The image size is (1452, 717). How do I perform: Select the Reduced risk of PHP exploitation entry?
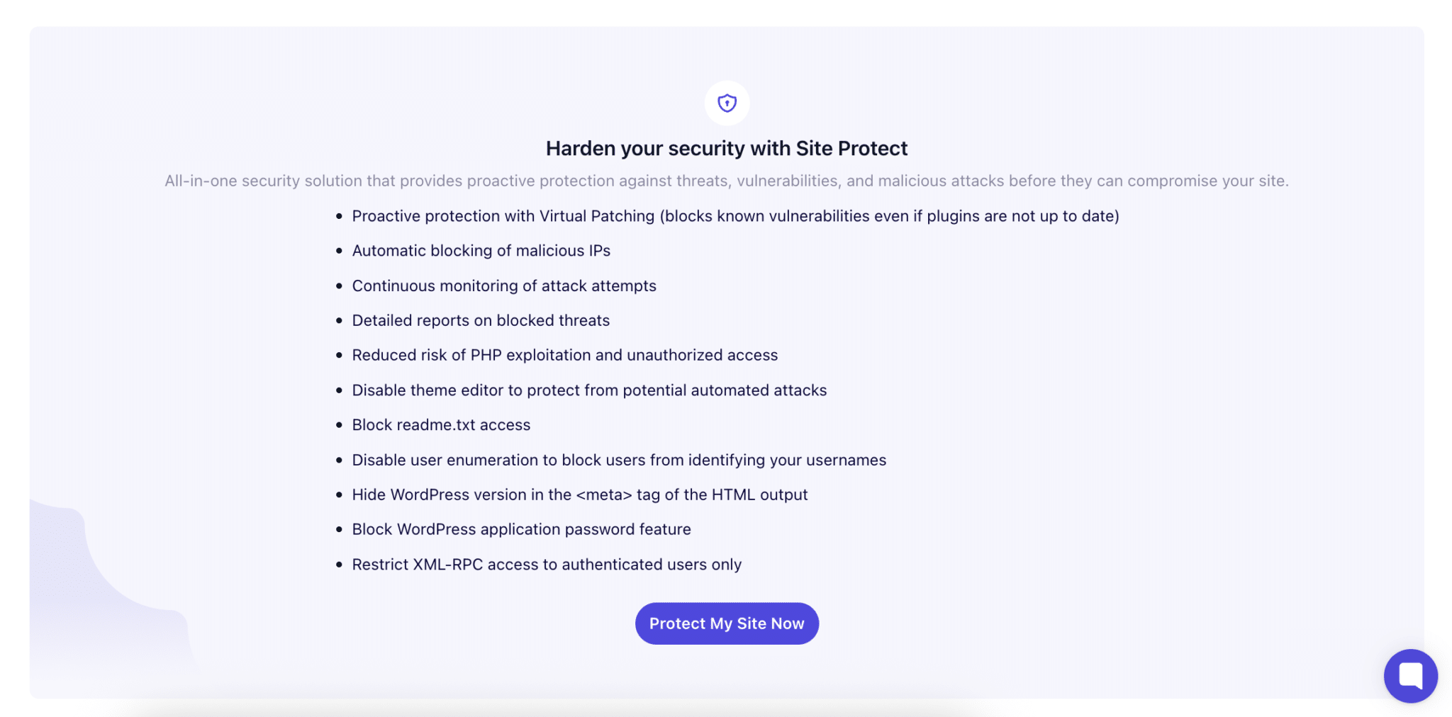coord(564,355)
